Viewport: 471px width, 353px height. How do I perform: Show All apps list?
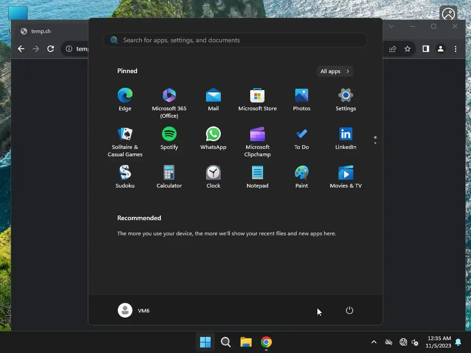tap(335, 71)
